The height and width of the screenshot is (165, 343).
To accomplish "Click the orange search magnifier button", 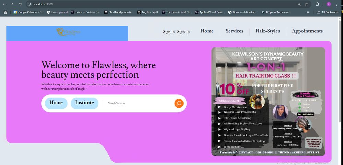I will 179,103.
